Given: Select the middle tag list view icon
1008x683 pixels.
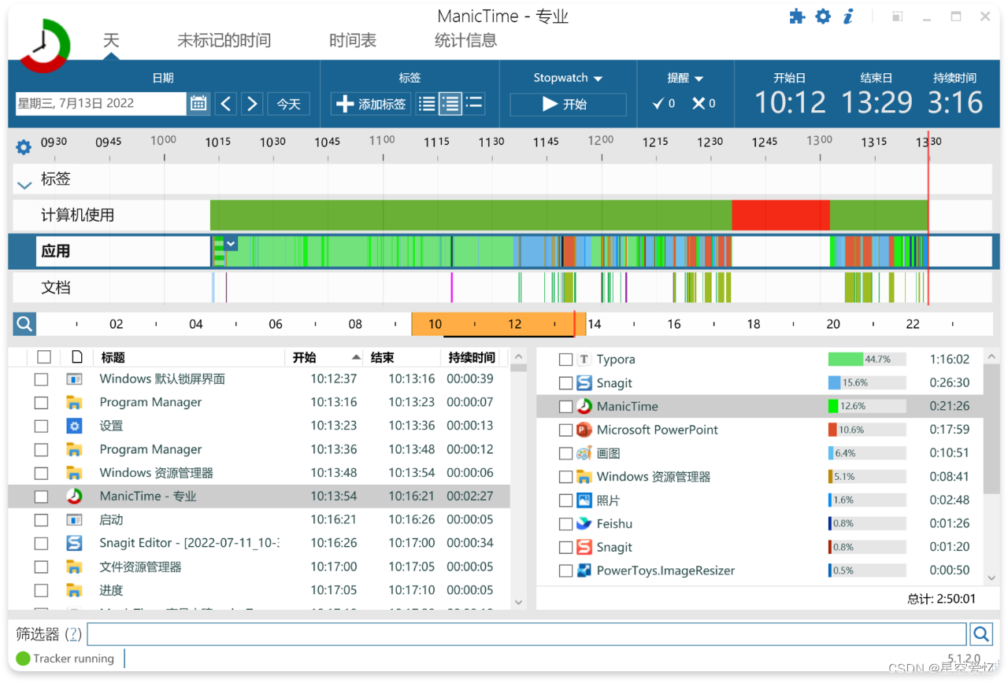Looking at the screenshot, I should pyautogui.click(x=450, y=103).
